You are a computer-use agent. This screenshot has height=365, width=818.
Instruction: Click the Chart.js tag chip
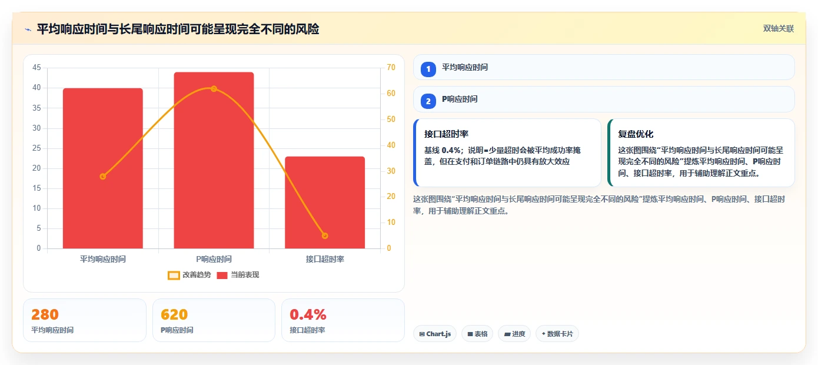[435, 334]
